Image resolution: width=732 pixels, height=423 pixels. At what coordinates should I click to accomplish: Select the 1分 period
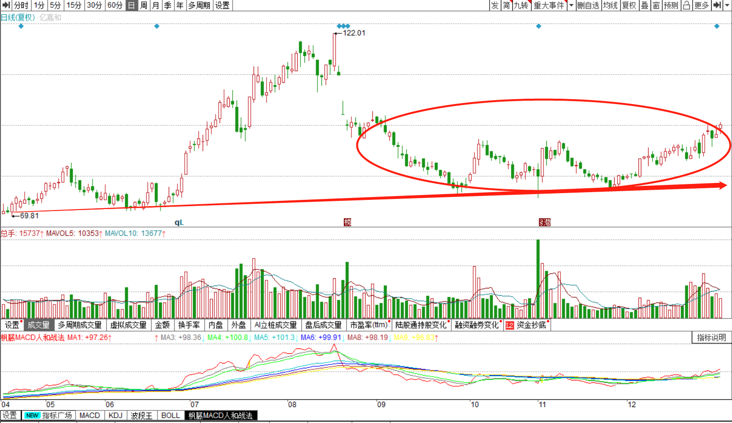coord(39,5)
